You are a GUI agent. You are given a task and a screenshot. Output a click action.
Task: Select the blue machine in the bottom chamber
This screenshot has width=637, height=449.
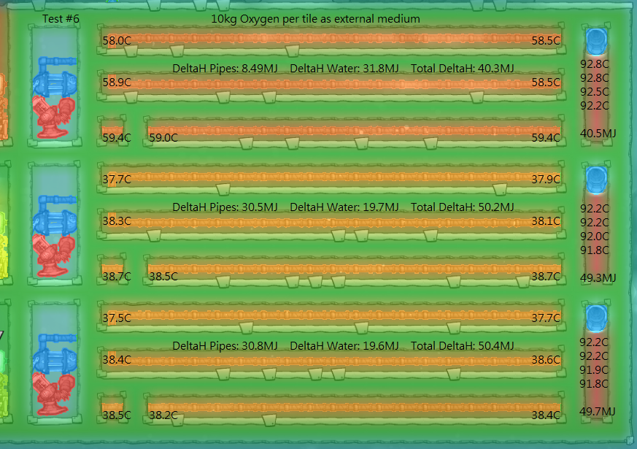tap(55, 355)
